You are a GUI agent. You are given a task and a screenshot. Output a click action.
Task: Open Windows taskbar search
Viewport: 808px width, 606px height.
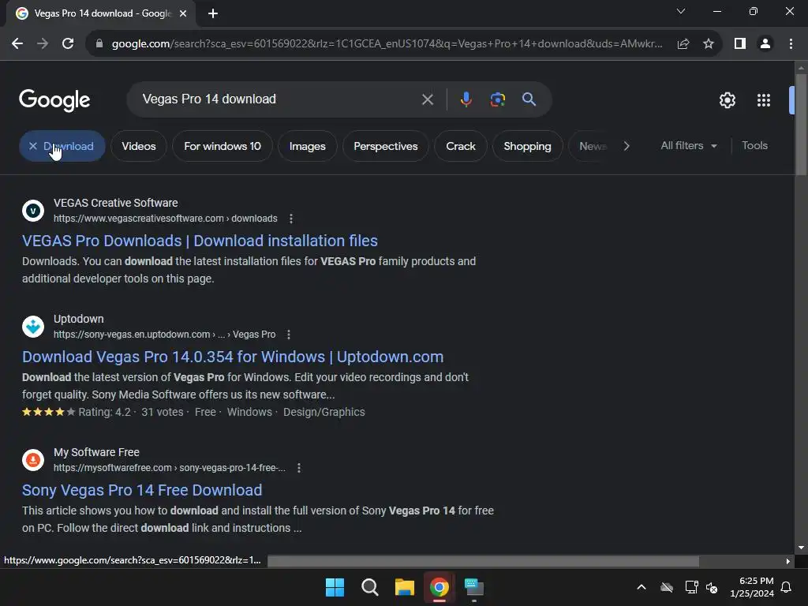click(370, 587)
